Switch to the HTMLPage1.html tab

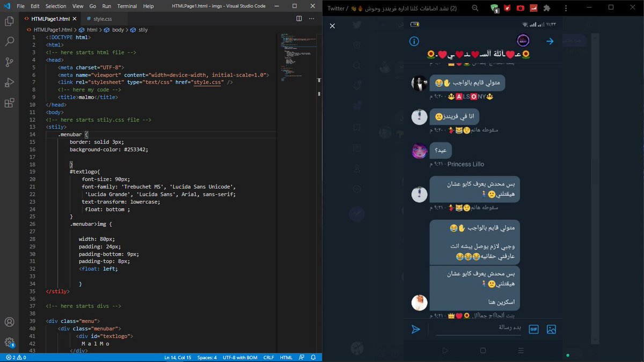(50, 19)
